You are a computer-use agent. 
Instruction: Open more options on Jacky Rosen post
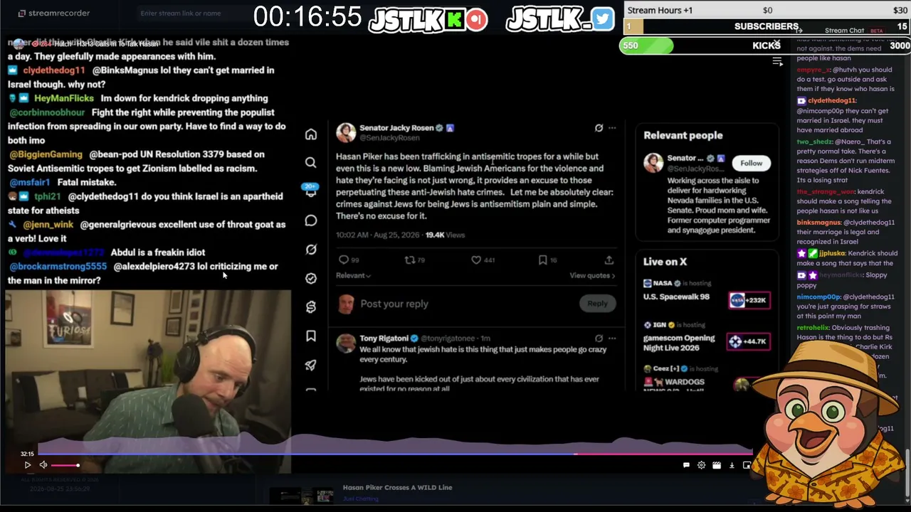pos(612,128)
